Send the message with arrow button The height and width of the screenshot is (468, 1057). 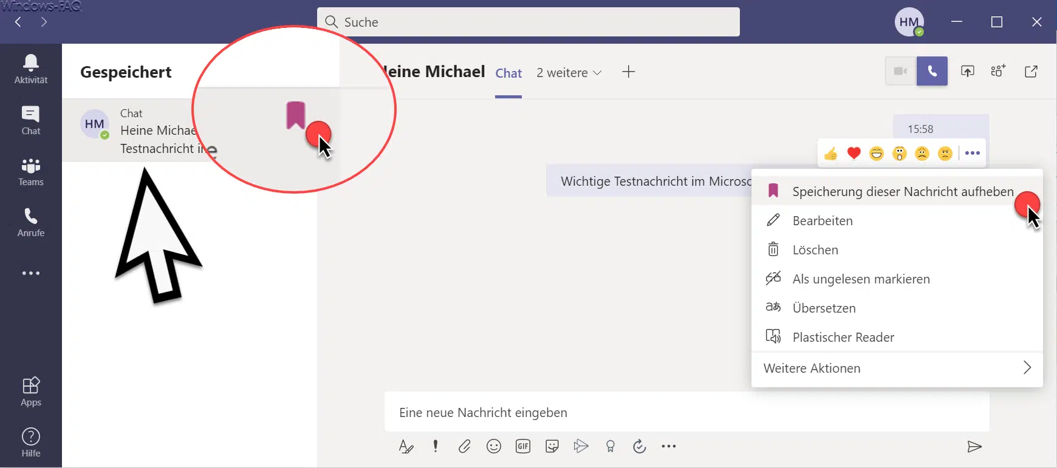point(974,447)
